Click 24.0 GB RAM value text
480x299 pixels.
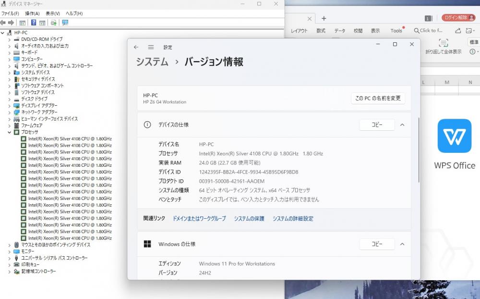tap(229, 163)
